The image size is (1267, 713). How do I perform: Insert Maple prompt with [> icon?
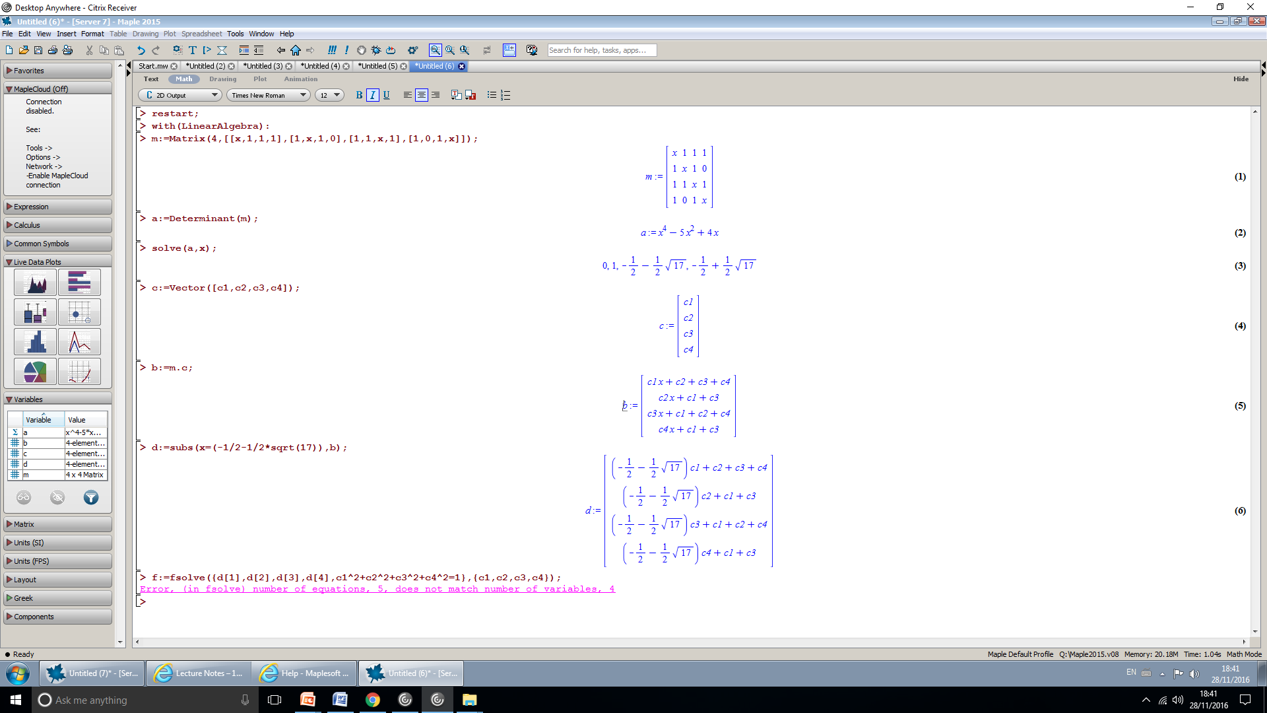(x=207, y=50)
